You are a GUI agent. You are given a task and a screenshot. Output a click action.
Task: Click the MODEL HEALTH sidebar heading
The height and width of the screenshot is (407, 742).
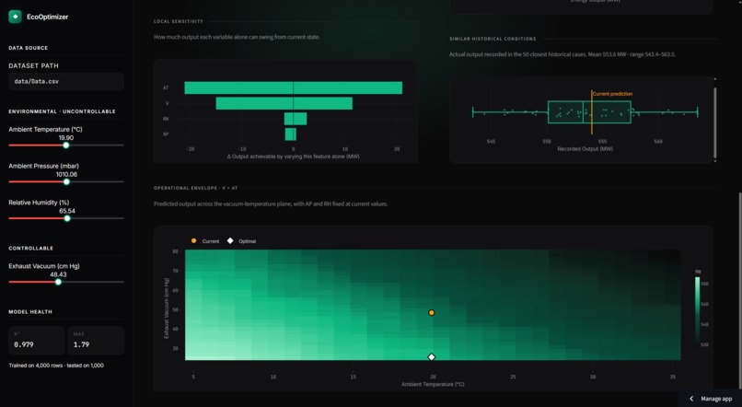[x=30, y=312]
